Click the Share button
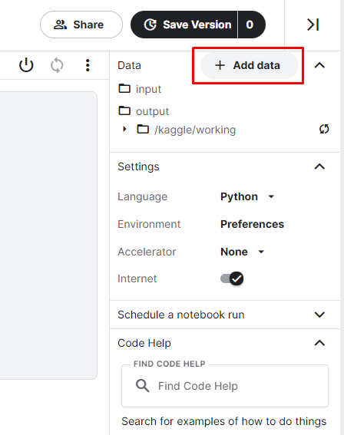Screen dimensions: 344x435 81,25
